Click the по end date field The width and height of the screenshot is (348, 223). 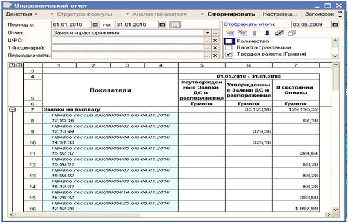coord(137,24)
